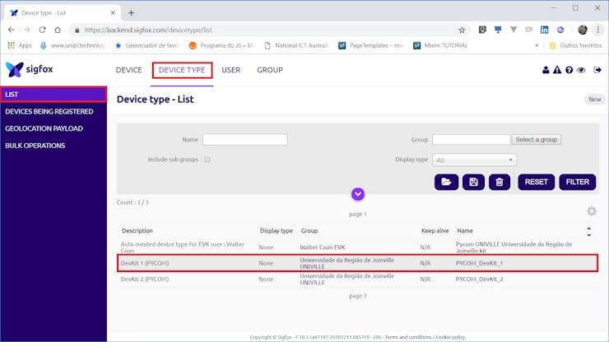
Task: Switch to the DEVICE tab
Action: [128, 70]
